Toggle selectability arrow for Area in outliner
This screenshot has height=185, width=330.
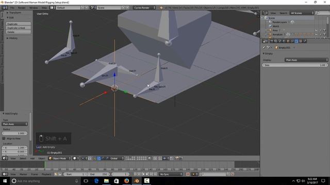click(x=321, y=30)
